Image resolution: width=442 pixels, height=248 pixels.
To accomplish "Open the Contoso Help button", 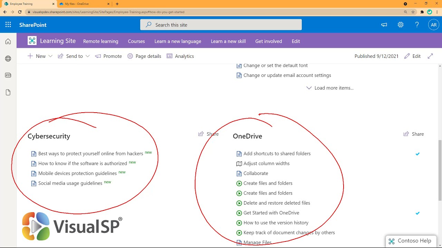I will (x=410, y=241).
